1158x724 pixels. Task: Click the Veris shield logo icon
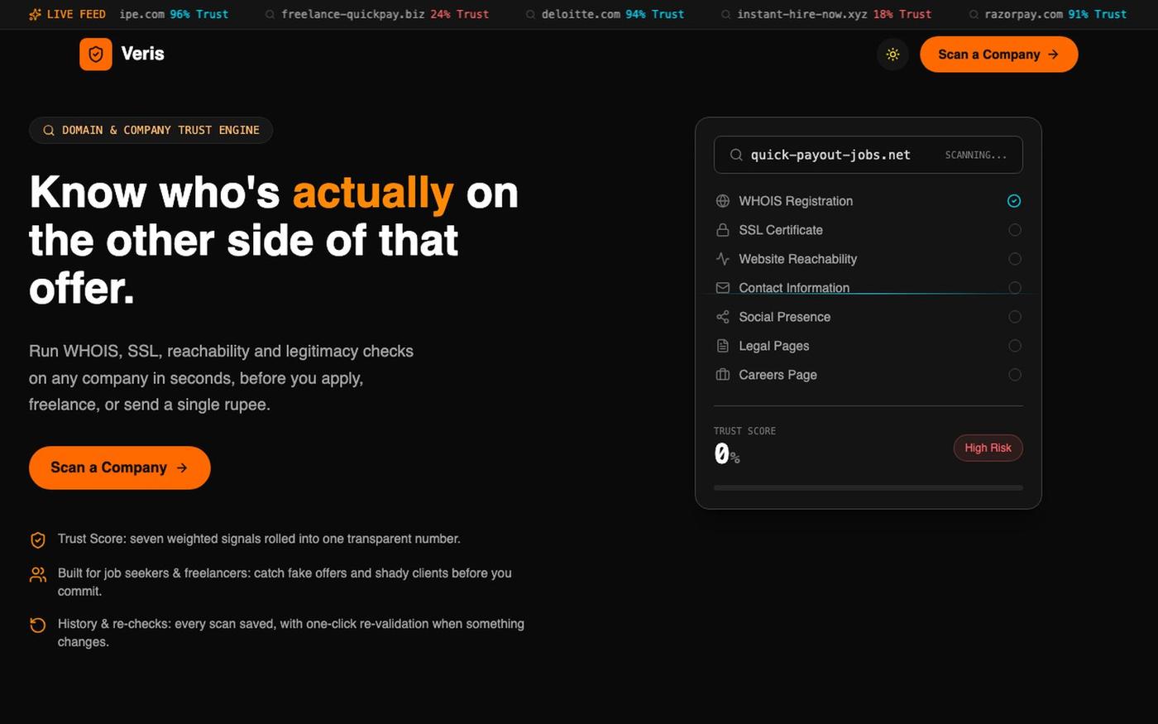[x=96, y=55]
